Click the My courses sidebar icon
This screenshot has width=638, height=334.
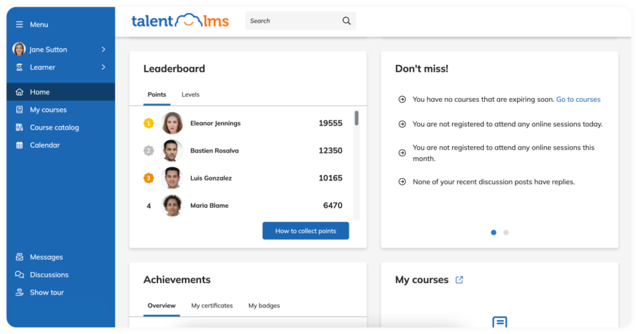click(19, 109)
